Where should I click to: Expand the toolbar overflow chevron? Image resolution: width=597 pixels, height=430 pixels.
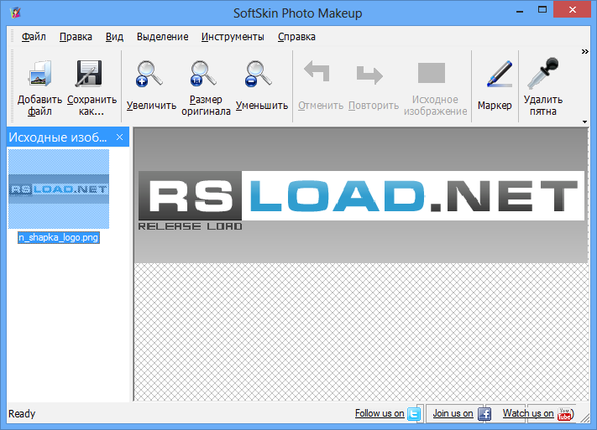(584, 52)
